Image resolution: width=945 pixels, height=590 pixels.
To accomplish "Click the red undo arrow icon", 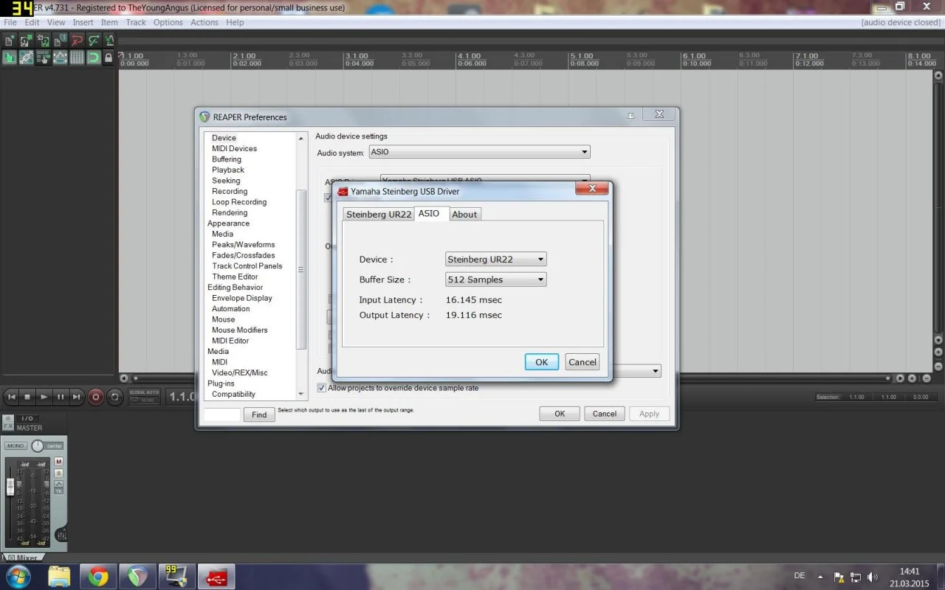I will point(77,41).
